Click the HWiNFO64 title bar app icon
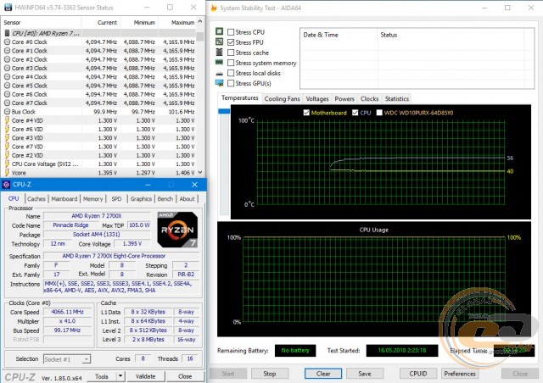This screenshot has height=383, width=543. point(8,8)
